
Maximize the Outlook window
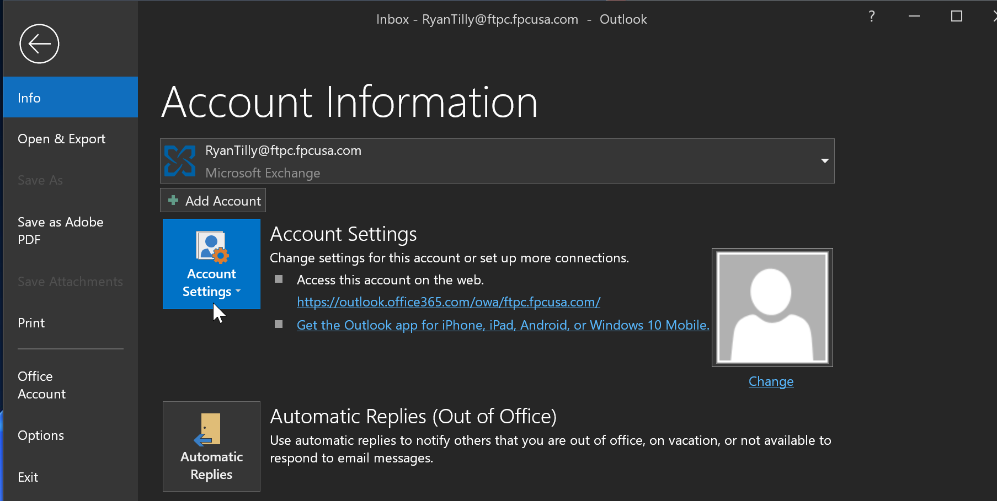click(x=957, y=17)
